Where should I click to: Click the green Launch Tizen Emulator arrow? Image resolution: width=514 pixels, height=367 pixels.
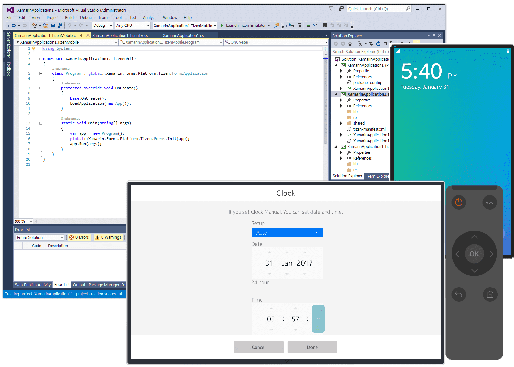(222, 26)
